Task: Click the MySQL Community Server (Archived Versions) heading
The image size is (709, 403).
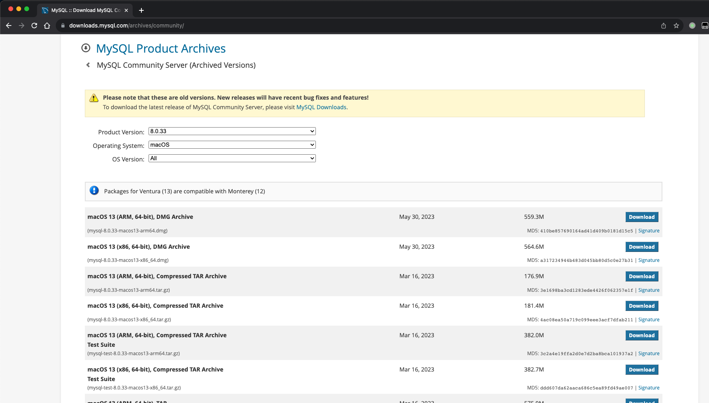Action: (x=176, y=65)
